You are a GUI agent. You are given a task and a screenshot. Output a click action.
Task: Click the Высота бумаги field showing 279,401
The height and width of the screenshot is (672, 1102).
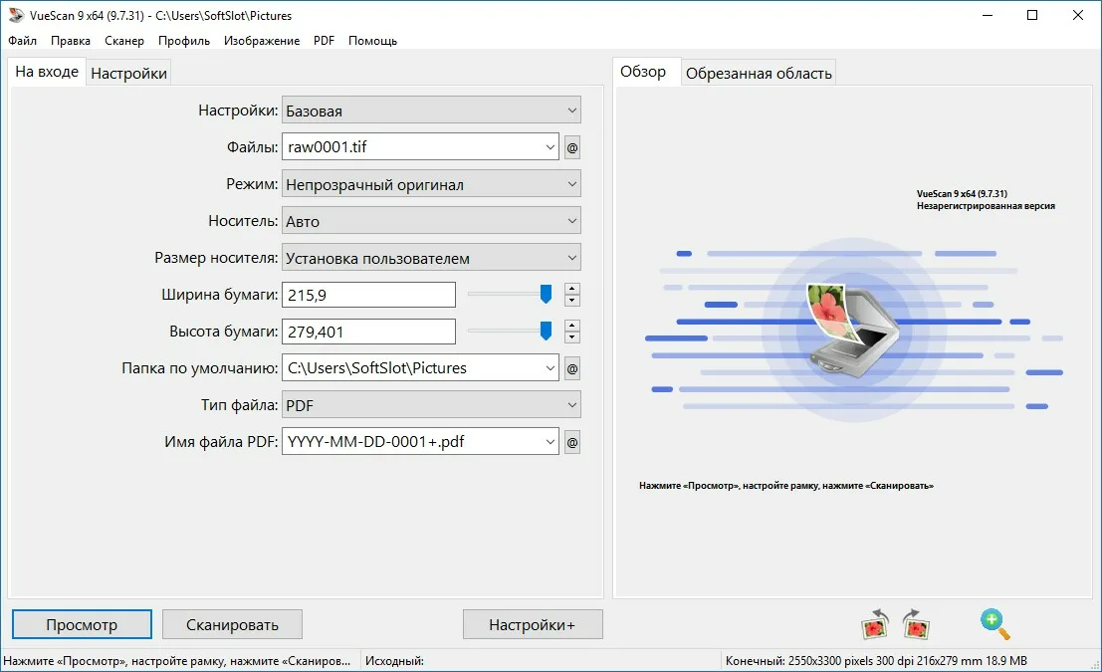(368, 332)
